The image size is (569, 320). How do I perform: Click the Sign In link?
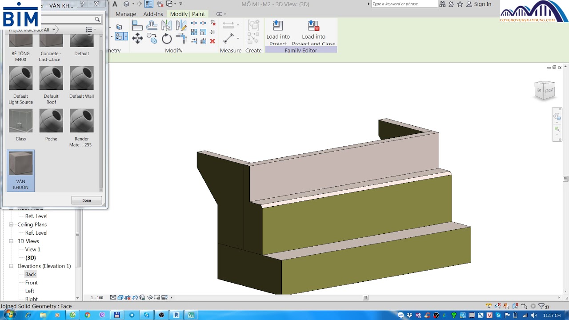point(482,4)
